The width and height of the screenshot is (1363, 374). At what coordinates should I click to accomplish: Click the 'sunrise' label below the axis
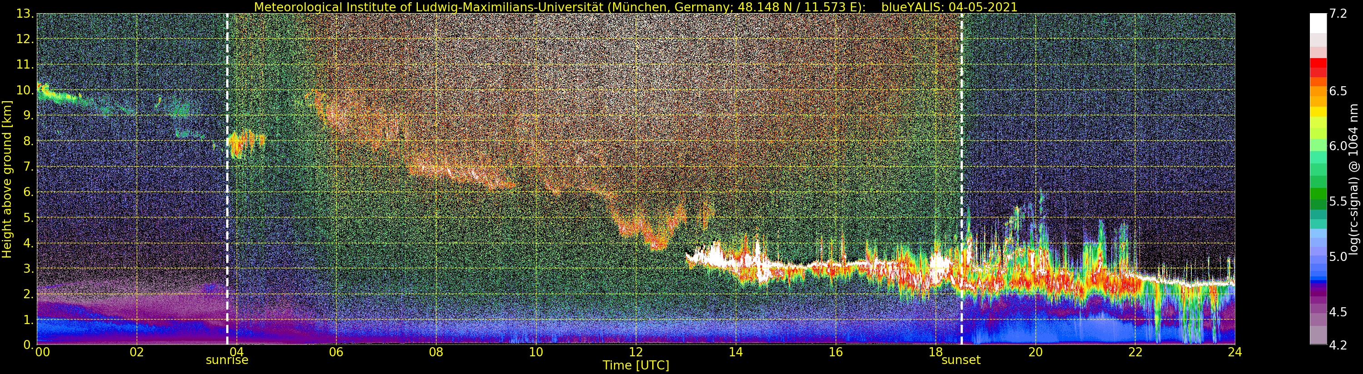click(227, 360)
